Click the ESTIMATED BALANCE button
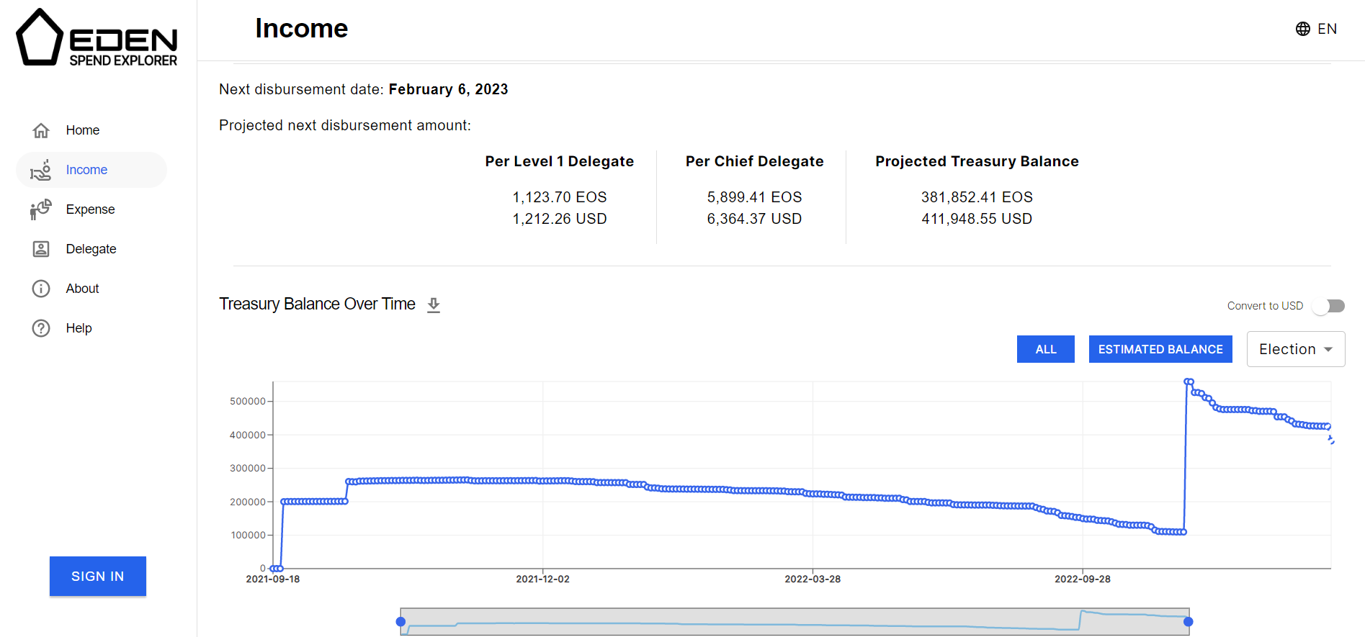This screenshot has height=637, width=1365. [1160, 349]
